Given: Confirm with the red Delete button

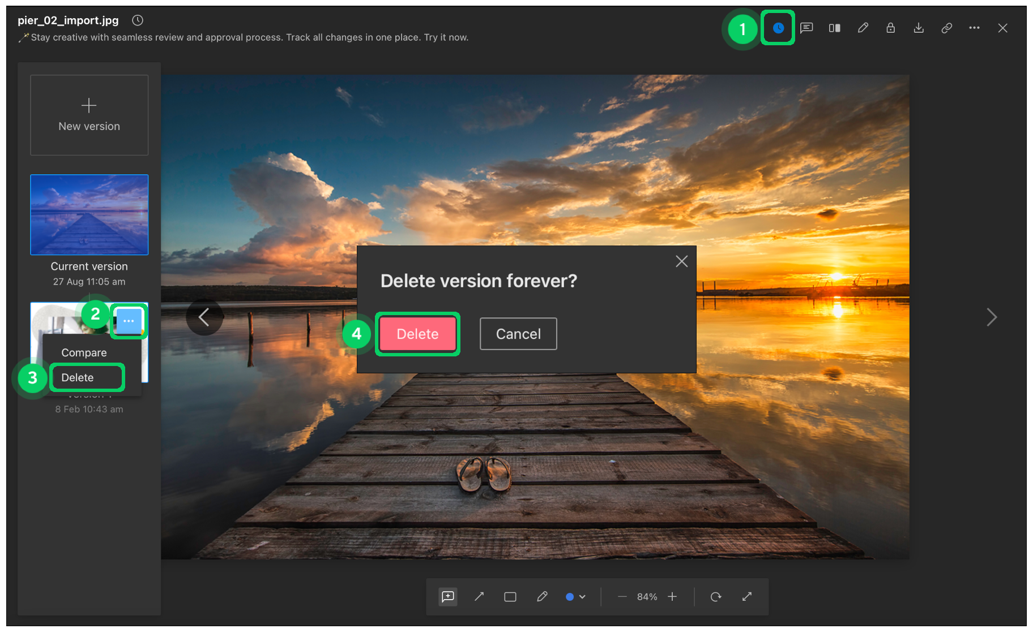Looking at the screenshot, I should click(417, 334).
